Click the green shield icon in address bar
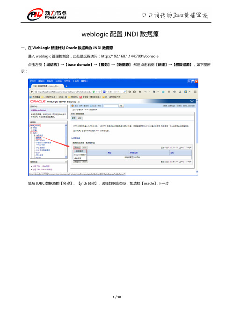Screen dimensions: 232x328 [94, 92]
